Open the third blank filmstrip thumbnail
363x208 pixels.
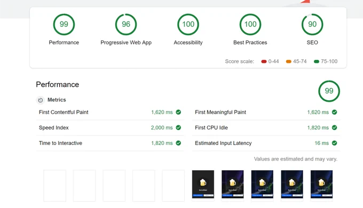[x=114, y=186]
